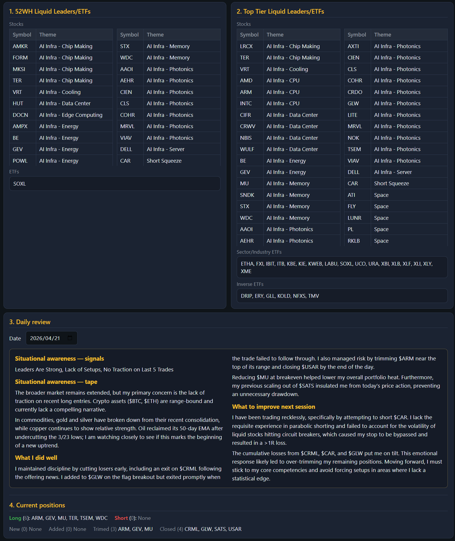Select the LITE symbol cell
The image size is (455, 541).
pos(357,115)
